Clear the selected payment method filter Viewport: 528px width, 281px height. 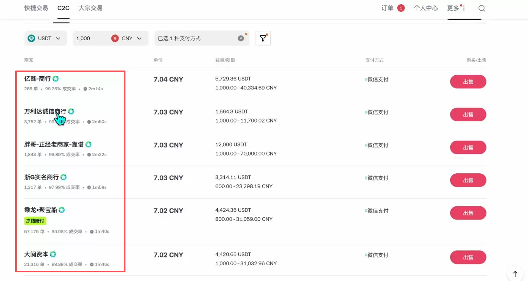click(x=241, y=38)
